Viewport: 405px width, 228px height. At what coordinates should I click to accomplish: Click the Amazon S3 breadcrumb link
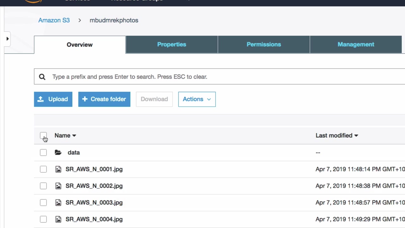tap(54, 20)
